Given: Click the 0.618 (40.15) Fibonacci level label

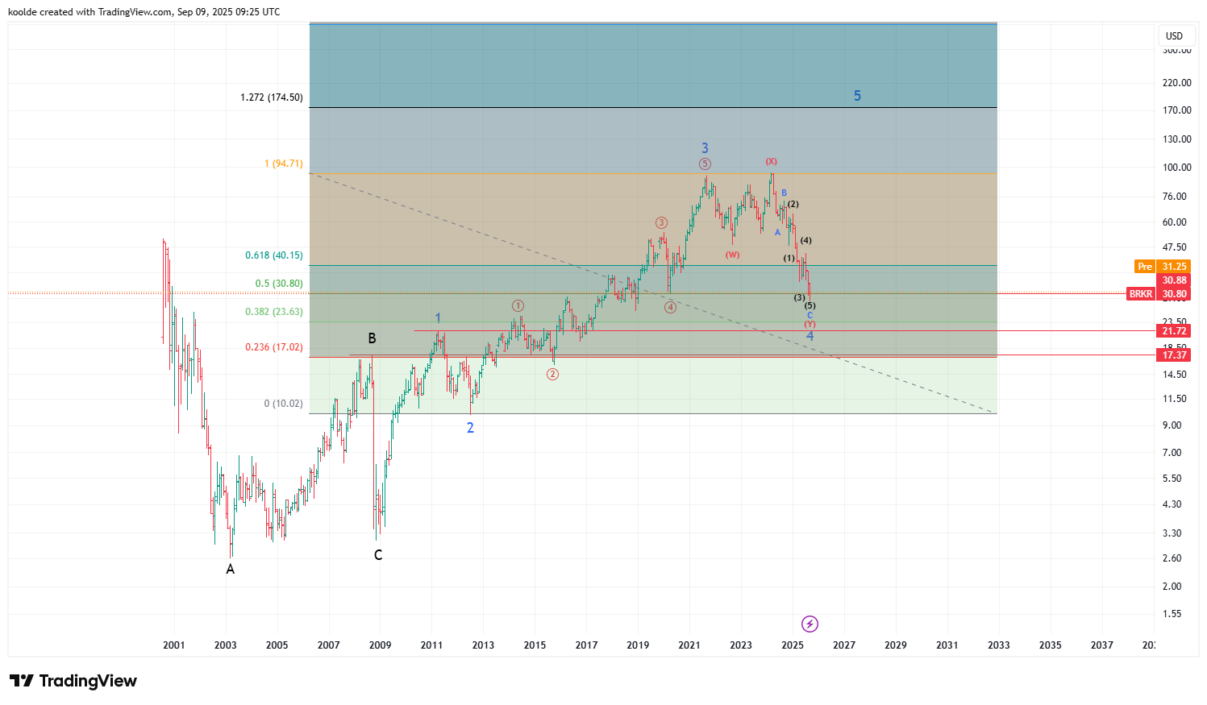Looking at the screenshot, I should [x=274, y=255].
